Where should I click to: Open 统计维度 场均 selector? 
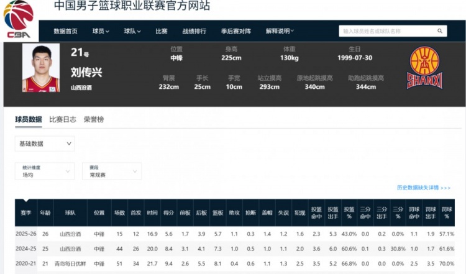(45, 171)
